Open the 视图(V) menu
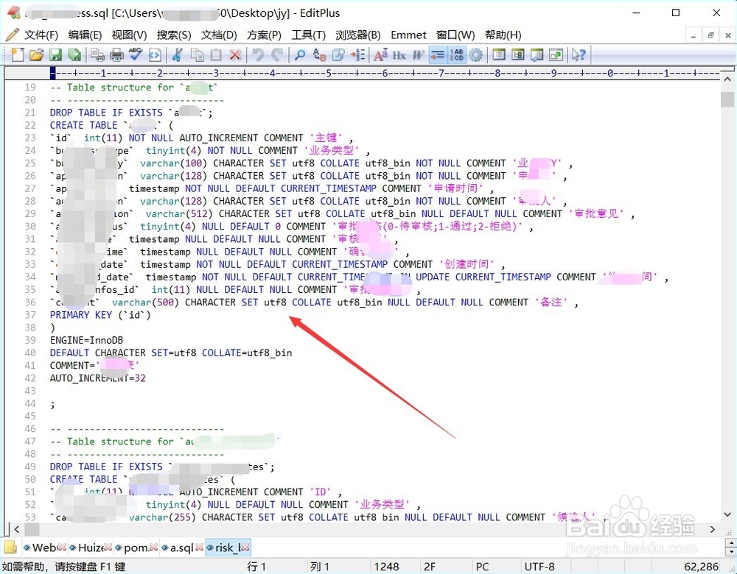Viewport: 737px width, 574px height. [129, 35]
